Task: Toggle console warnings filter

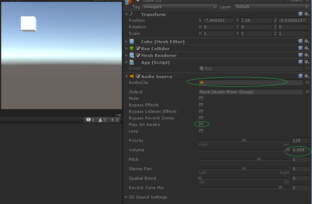Action: [x=102, y=120]
